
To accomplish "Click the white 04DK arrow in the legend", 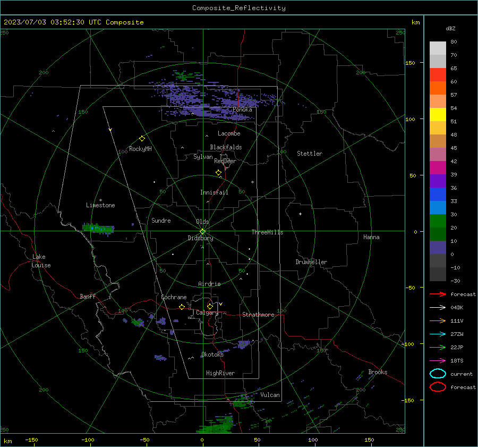I will 438,308.
